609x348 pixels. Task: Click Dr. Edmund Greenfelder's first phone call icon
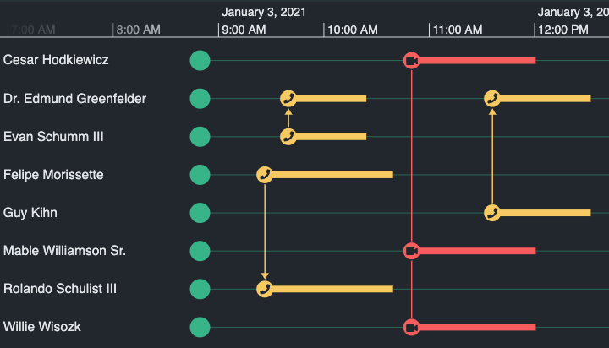288,99
